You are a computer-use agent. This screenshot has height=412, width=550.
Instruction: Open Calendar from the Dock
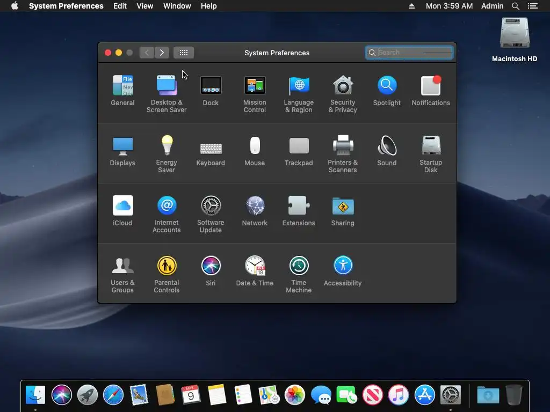(191, 395)
